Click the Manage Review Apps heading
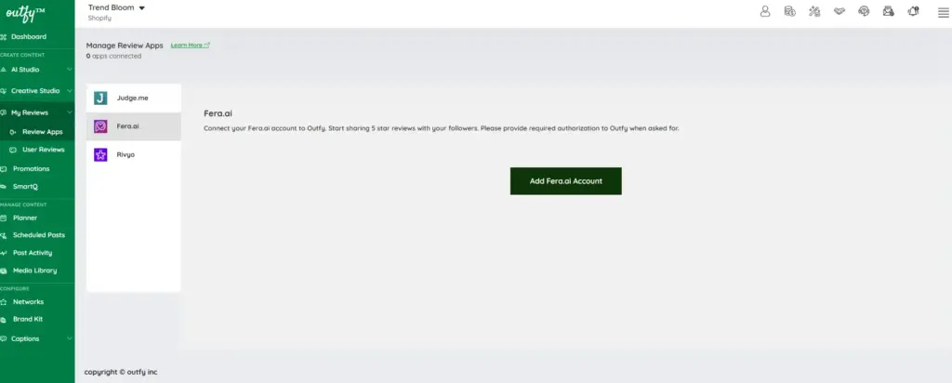 point(125,46)
